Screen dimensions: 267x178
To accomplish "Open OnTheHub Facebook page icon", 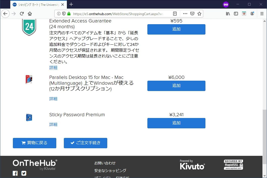I will click(x=15, y=173).
